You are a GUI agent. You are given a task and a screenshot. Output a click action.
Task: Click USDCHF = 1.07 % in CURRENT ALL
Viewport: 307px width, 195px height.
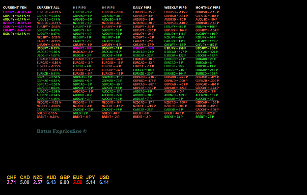(x=48, y=56)
